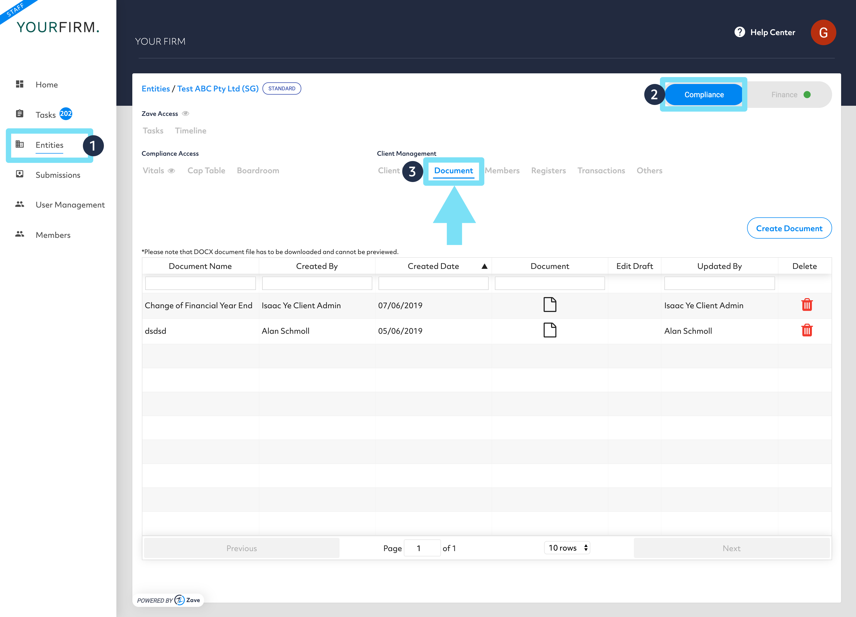Toggle the Zave Access eye icon
This screenshot has height=617, width=856.
185,114
